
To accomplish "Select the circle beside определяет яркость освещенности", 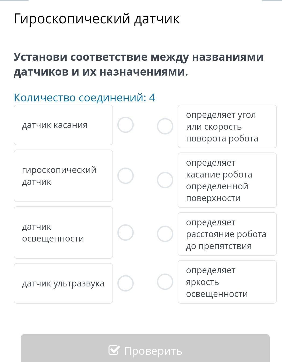I will [x=165, y=282].
